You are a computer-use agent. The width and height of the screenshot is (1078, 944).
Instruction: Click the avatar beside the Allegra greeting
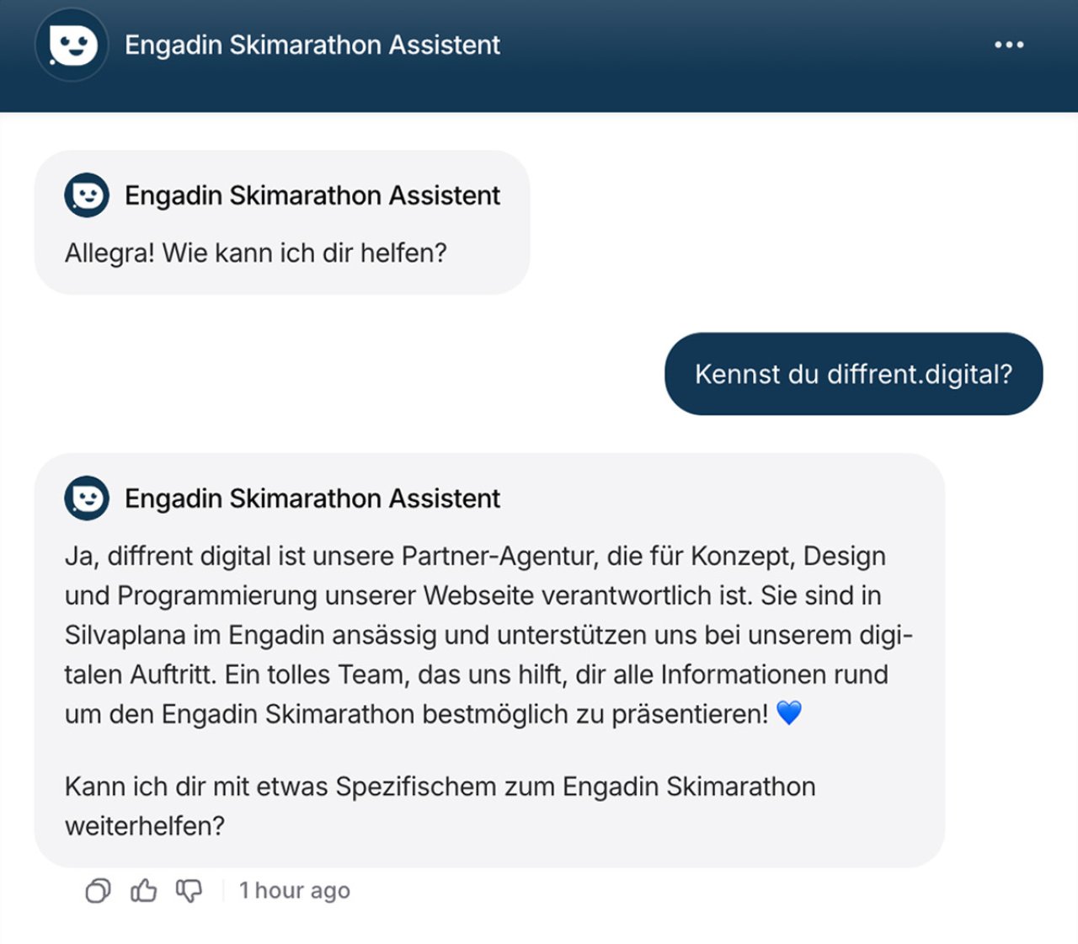click(87, 195)
